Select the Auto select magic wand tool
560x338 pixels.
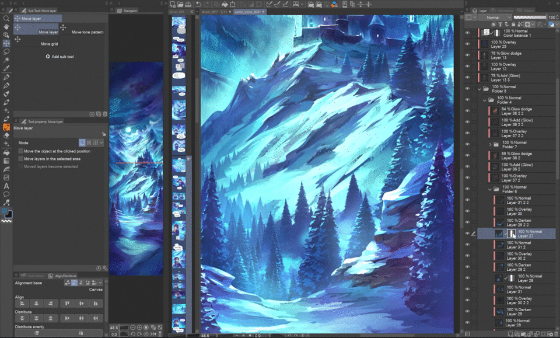pos(6,60)
